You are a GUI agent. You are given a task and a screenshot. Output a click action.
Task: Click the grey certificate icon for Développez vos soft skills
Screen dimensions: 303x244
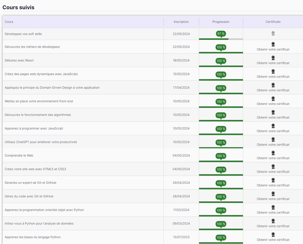(273, 33)
